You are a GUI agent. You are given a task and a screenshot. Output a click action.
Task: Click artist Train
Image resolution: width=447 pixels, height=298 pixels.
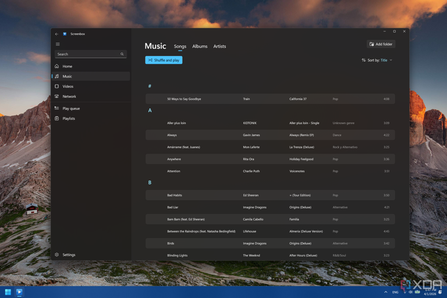[x=246, y=99]
